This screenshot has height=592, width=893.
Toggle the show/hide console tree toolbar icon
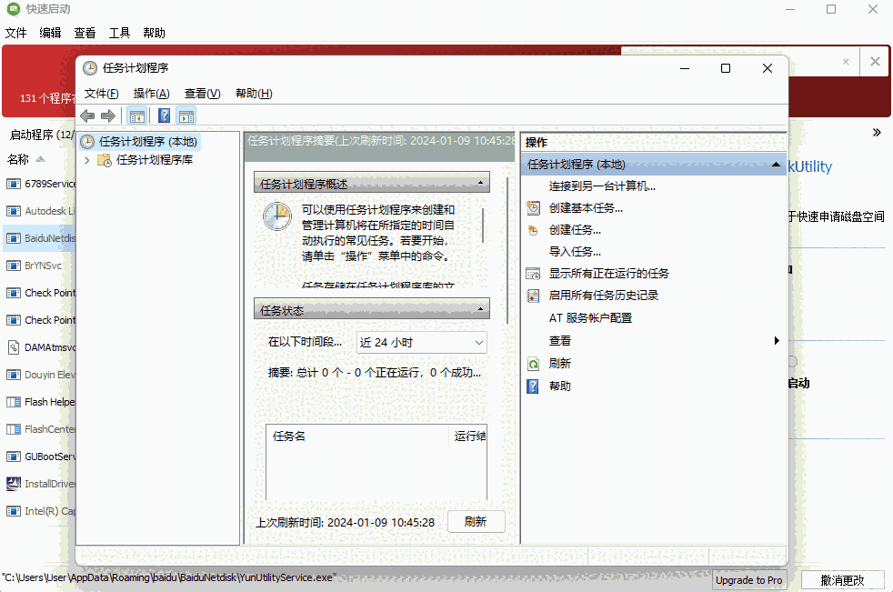137,115
